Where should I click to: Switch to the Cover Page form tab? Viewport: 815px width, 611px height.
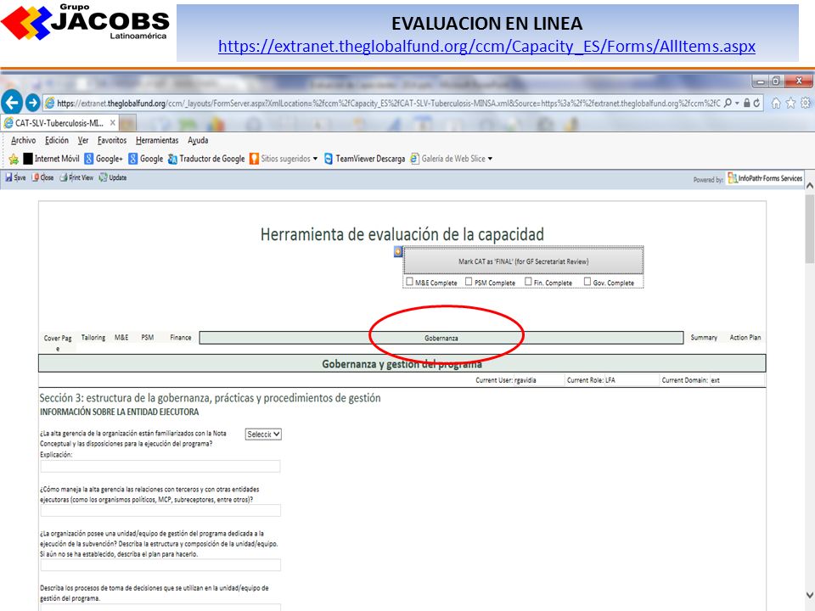pyautogui.click(x=58, y=342)
